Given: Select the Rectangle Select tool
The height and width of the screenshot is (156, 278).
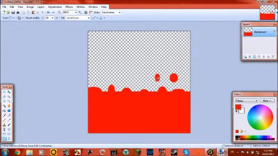Looking at the screenshot, I should (x=4, y=92).
